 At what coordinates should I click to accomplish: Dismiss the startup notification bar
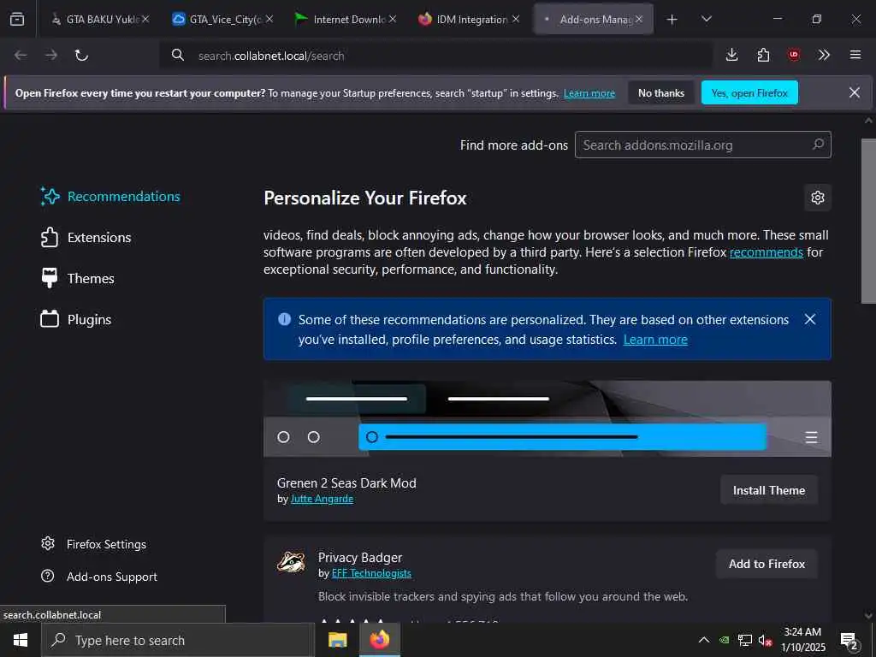[855, 92]
